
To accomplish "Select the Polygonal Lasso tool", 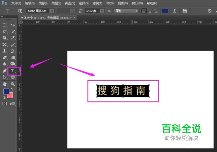I will [5, 31].
